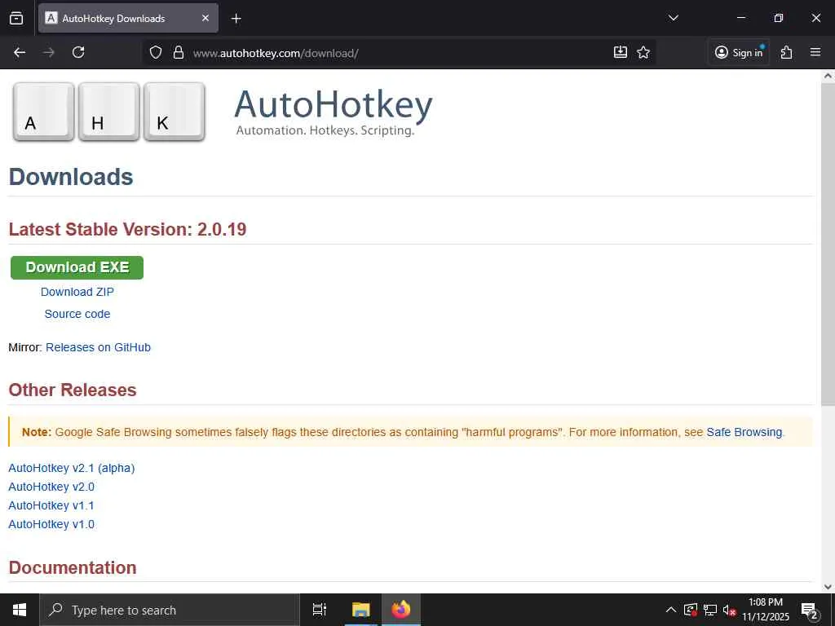Click the page vertical scrollbar thumb

(828, 245)
